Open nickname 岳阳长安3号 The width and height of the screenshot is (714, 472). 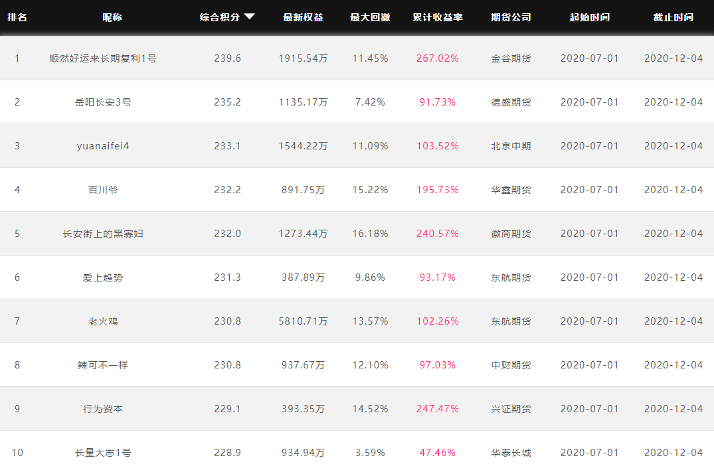pyautogui.click(x=103, y=102)
